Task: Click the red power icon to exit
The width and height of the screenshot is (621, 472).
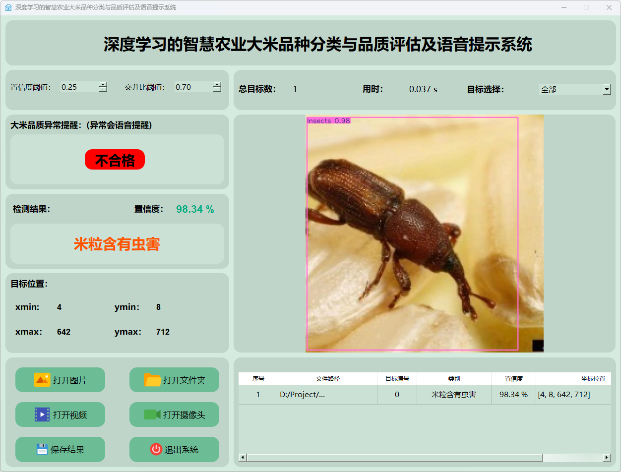Action: pos(156,449)
